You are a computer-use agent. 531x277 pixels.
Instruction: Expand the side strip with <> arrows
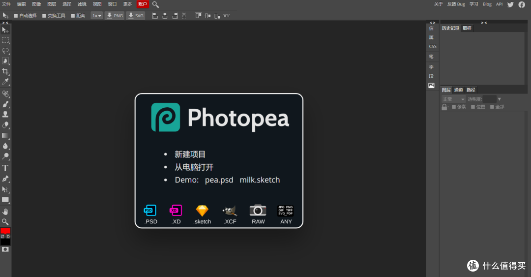coord(433,23)
